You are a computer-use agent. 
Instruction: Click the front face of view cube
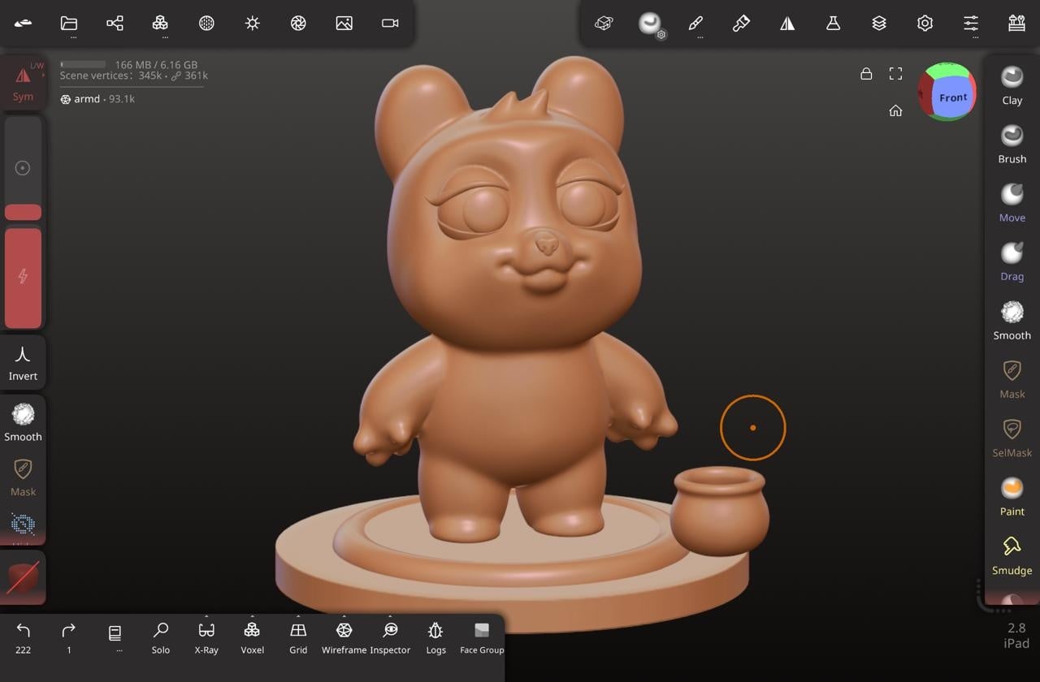pyautogui.click(x=953, y=97)
